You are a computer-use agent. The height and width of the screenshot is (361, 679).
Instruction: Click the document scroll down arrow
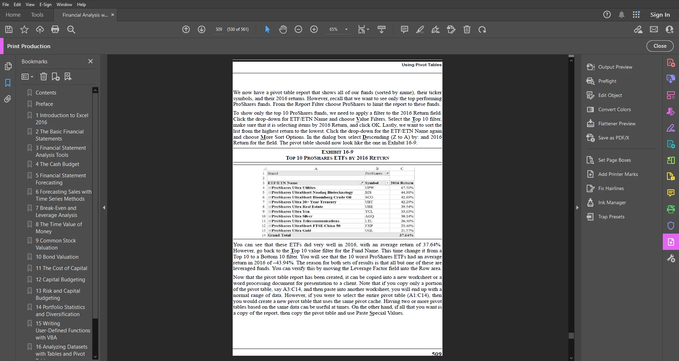(x=571, y=358)
